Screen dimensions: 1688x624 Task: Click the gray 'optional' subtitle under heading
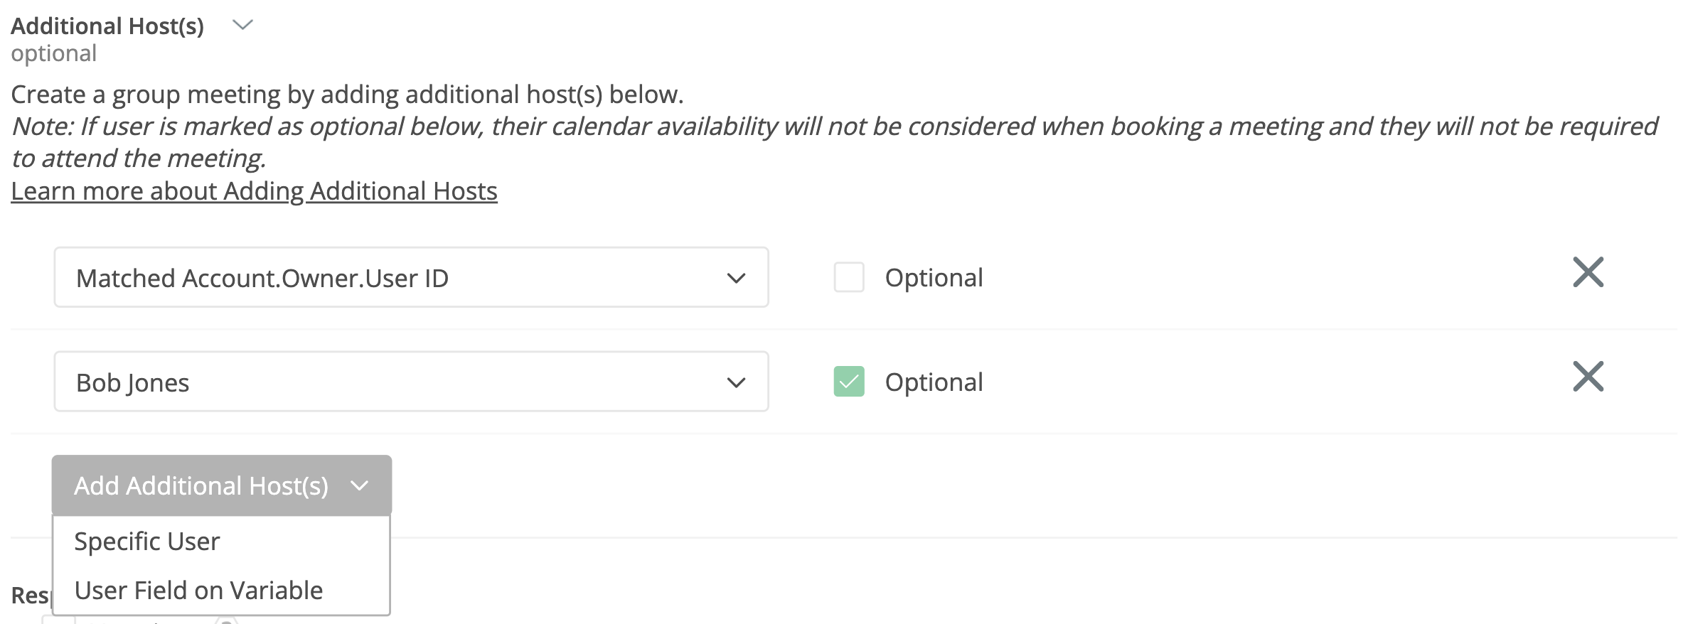click(53, 53)
